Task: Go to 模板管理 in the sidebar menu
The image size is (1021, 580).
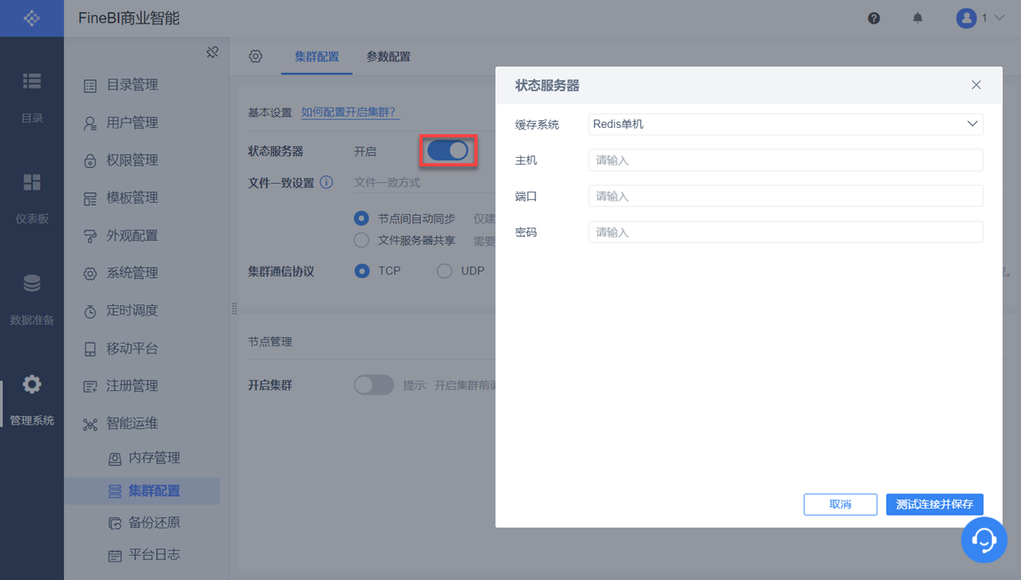Action: point(132,198)
